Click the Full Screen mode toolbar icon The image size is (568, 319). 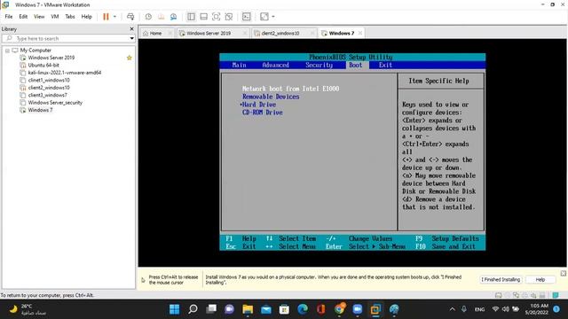[216, 17]
